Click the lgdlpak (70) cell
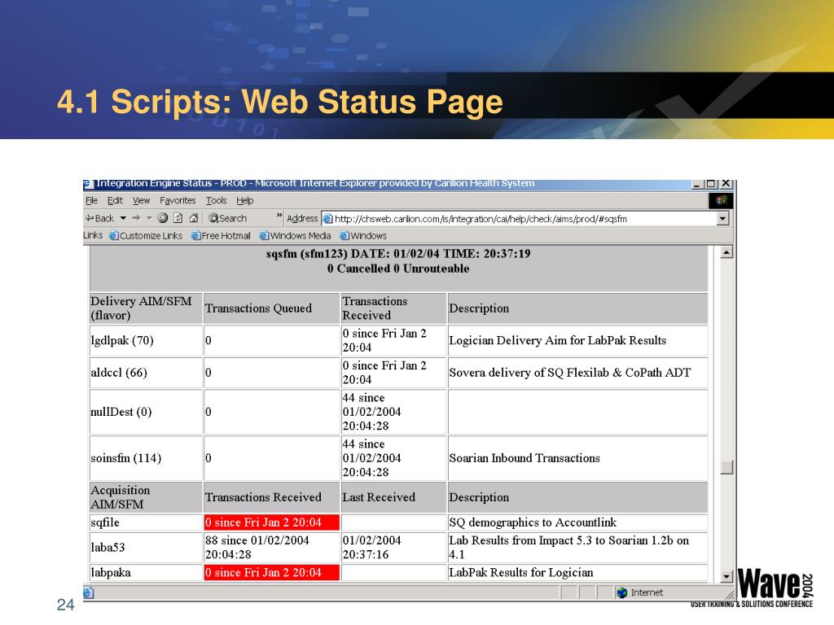Screen dimensions: 834x625 coord(146,341)
